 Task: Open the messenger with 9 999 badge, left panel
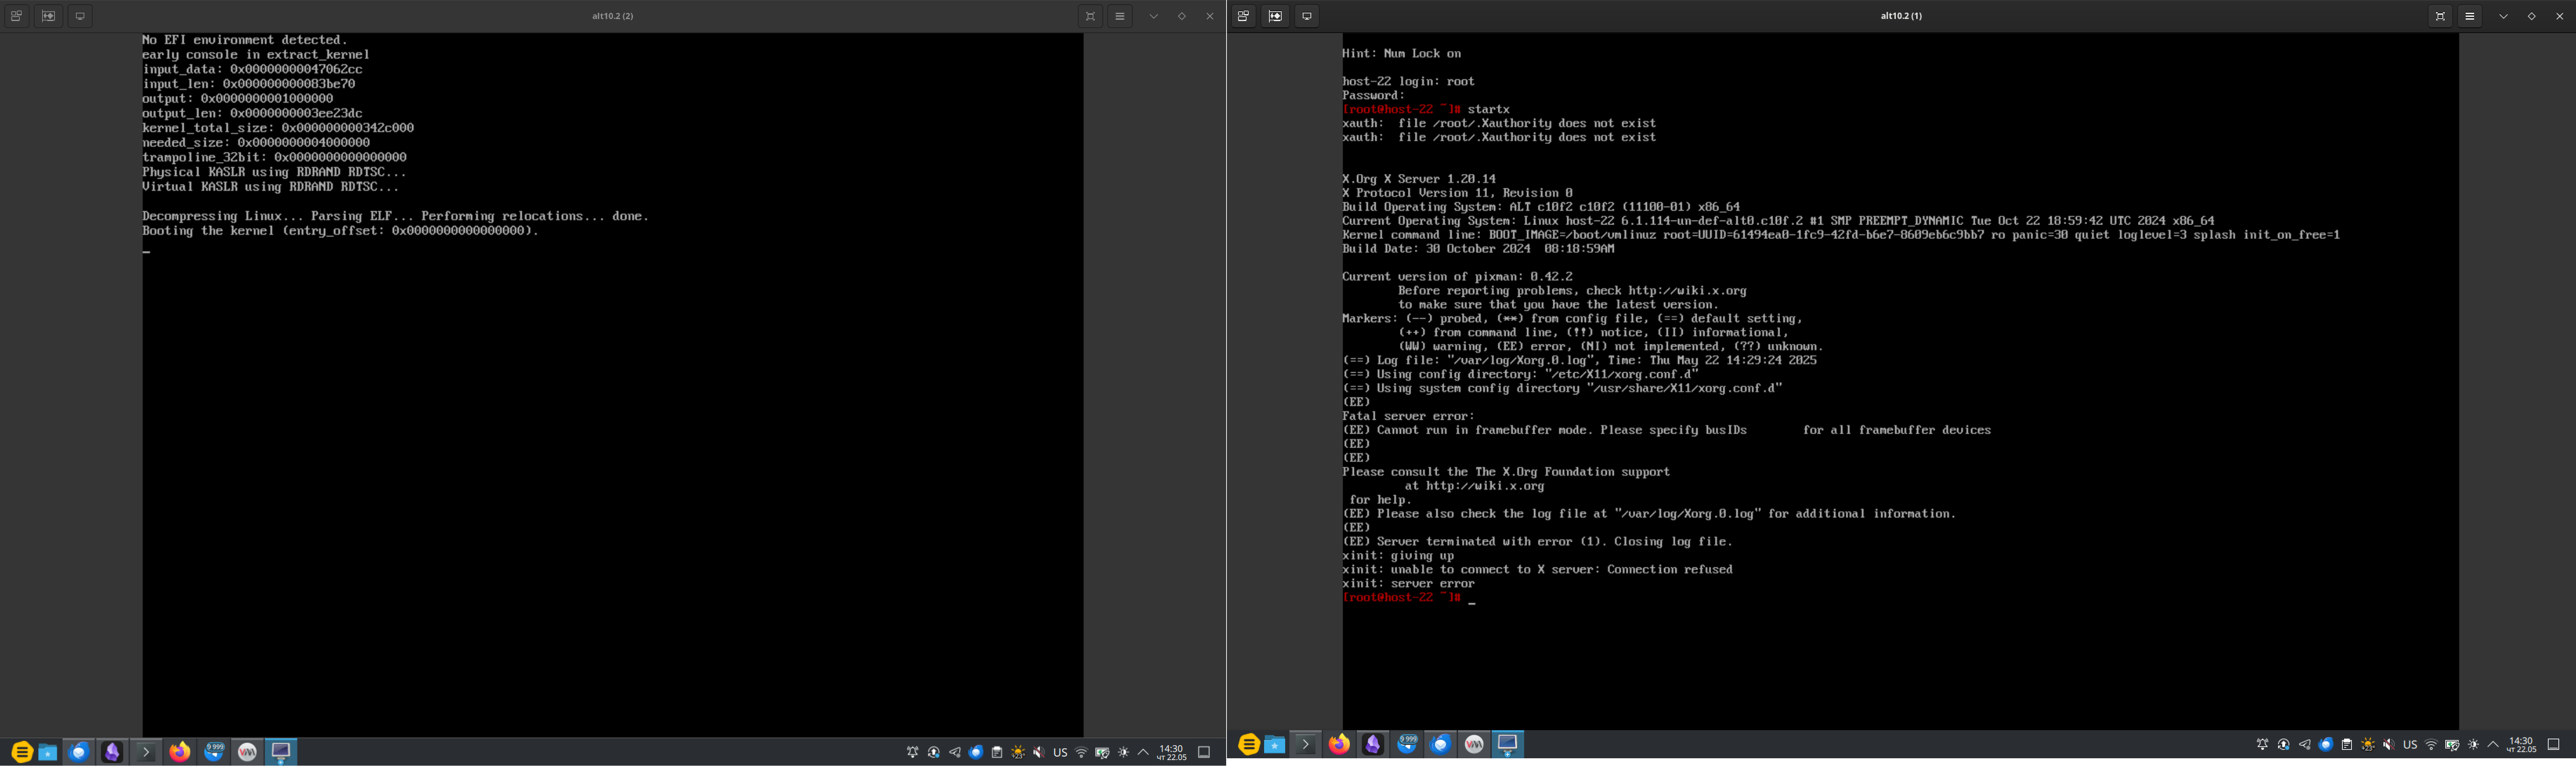click(214, 752)
